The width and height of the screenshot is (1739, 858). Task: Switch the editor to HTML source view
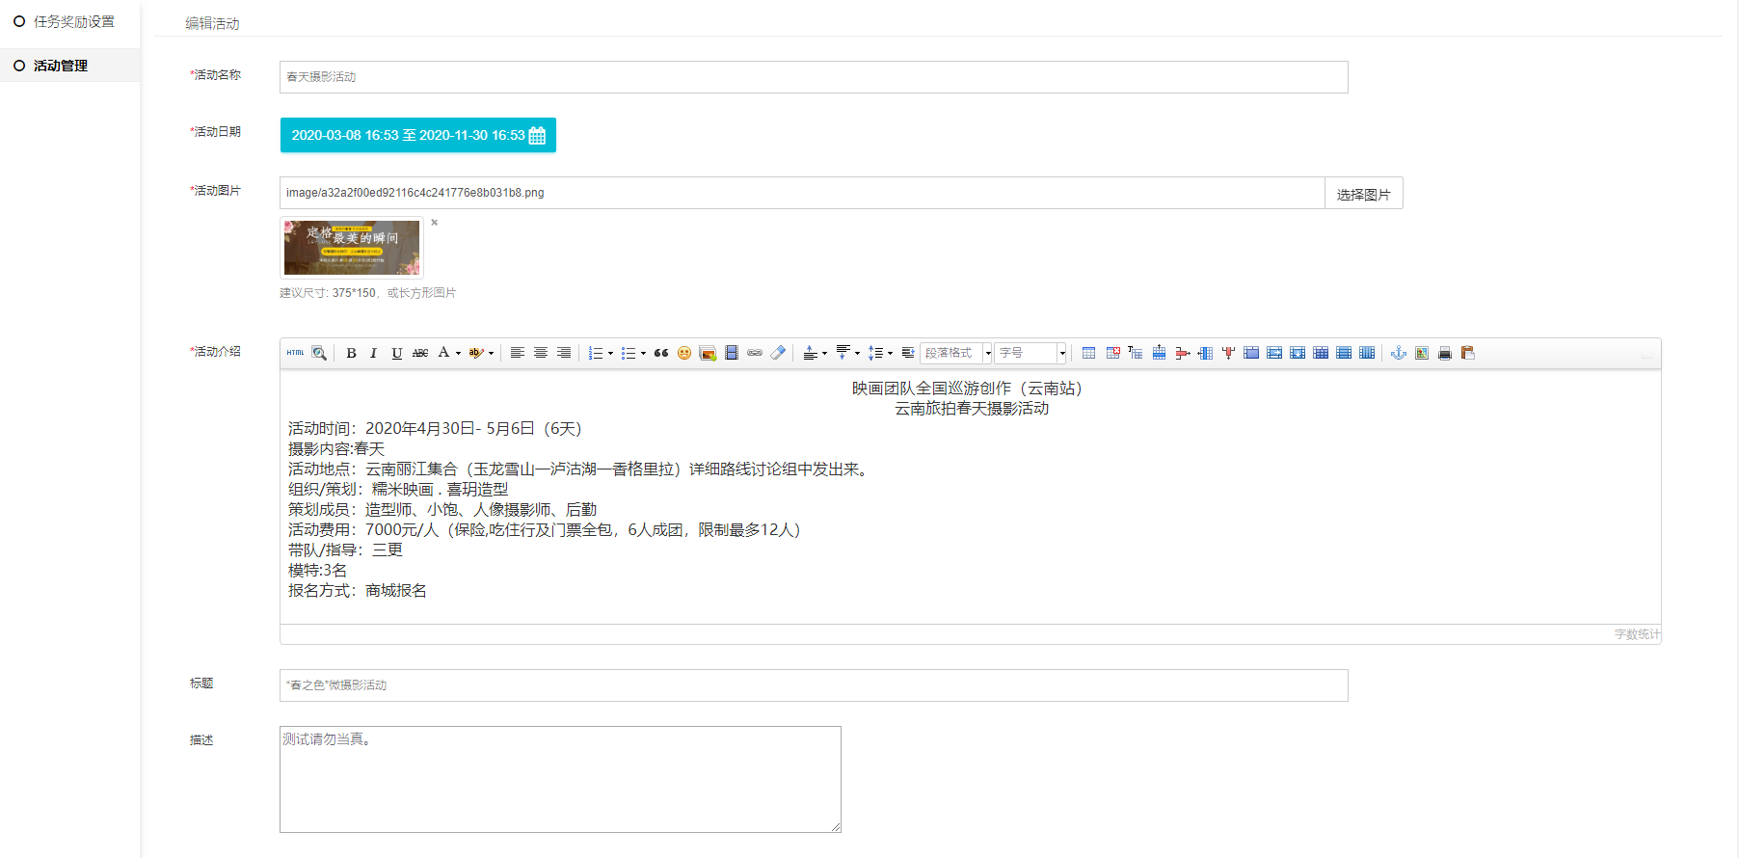click(295, 353)
